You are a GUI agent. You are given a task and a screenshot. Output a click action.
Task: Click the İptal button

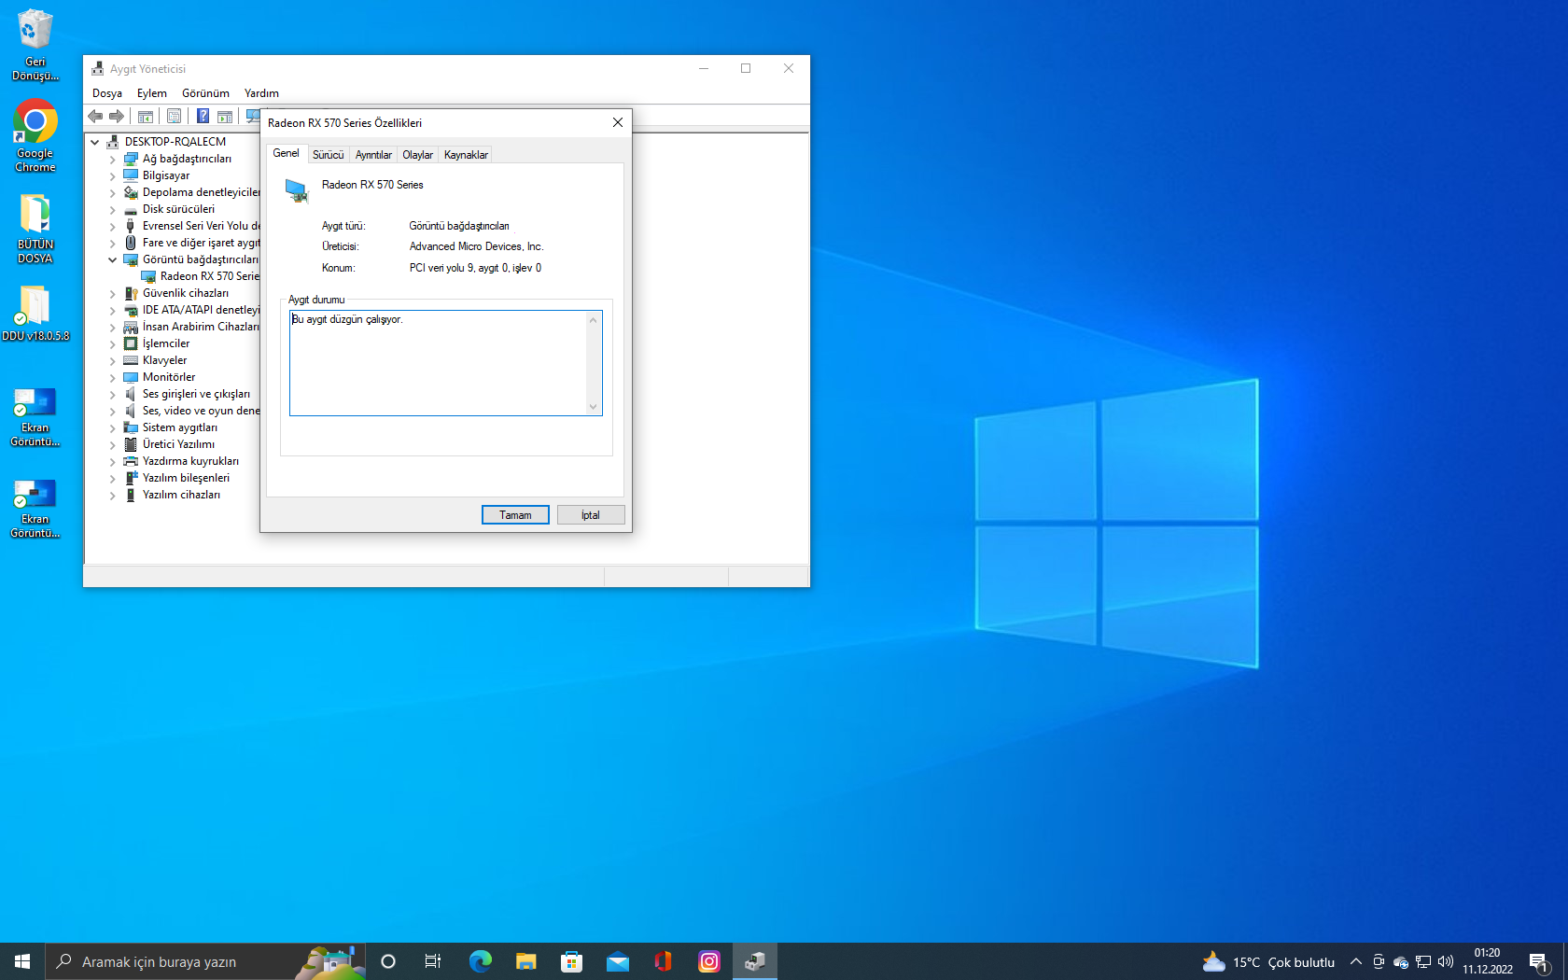(x=591, y=515)
